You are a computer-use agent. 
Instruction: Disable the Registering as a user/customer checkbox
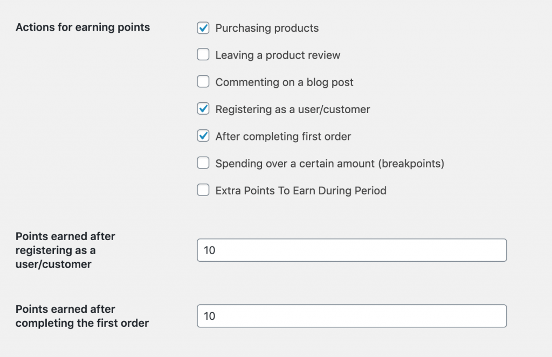pos(203,109)
